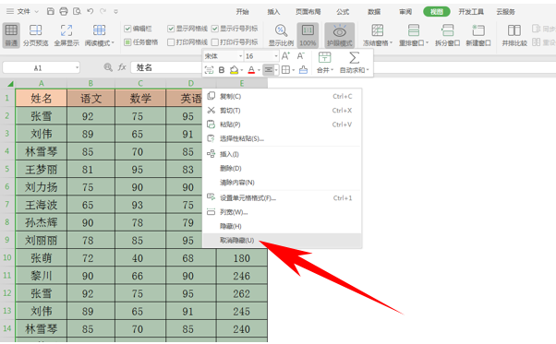Click format painter icon in mini toolbar
556x344 pixels.
[x=303, y=70]
